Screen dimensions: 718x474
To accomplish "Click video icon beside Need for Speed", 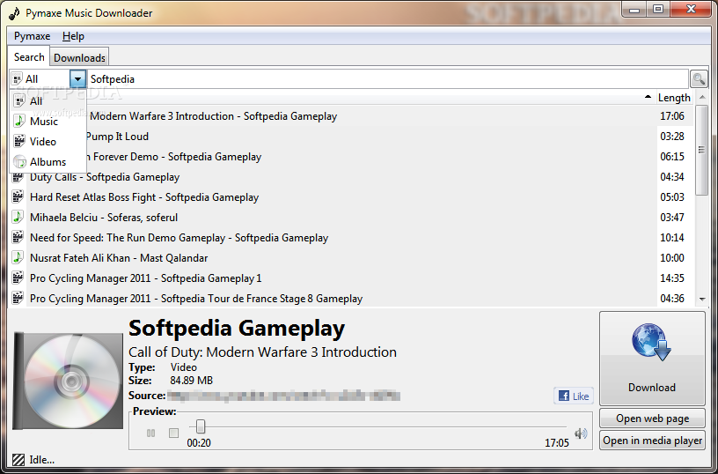I will coord(18,237).
